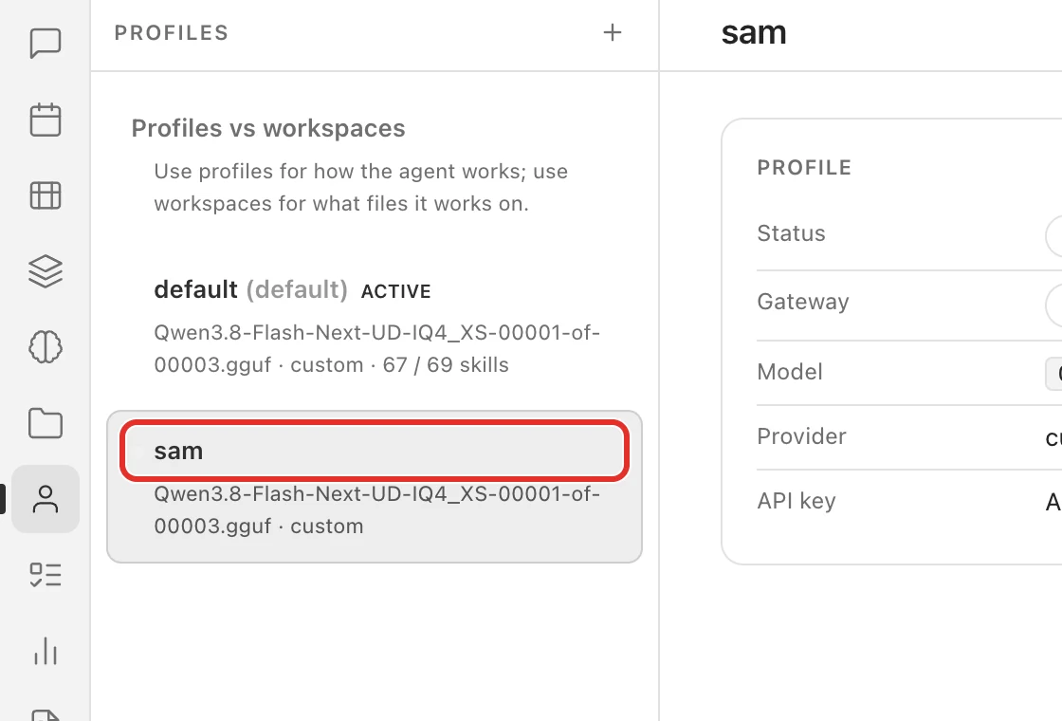
Task: Select the sam profile name
Action: tap(178, 451)
